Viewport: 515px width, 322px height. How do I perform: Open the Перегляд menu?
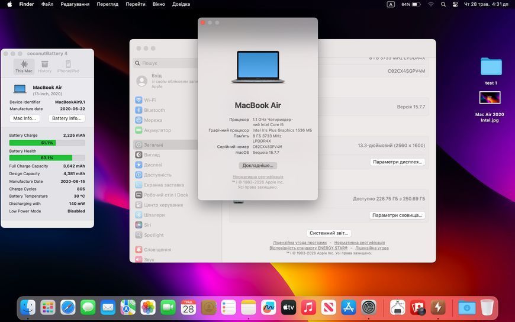107,4
